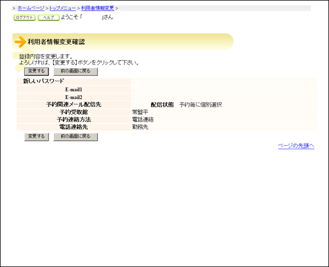
Task: Select the 利用者情報変更確認 page heading
Action: [56, 42]
